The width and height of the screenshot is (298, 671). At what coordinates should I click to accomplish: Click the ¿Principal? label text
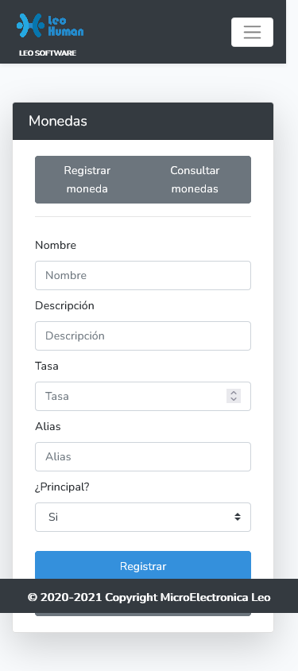[62, 487]
